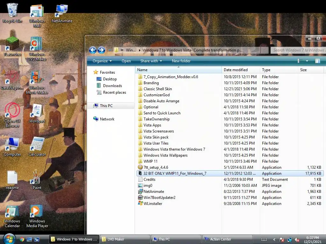Select Network in the navigation pane

tap(104, 119)
